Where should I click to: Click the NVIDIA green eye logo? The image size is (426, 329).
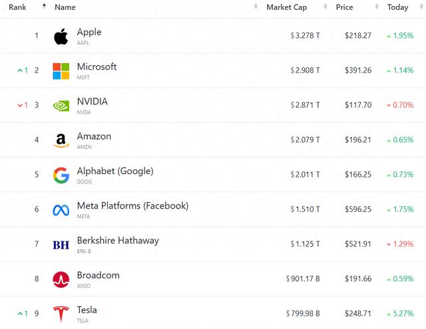click(x=61, y=106)
